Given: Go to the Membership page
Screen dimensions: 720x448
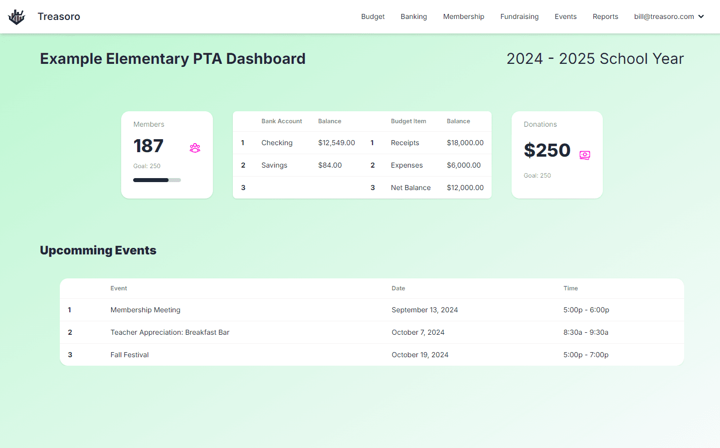Looking at the screenshot, I should tap(464, 16).
